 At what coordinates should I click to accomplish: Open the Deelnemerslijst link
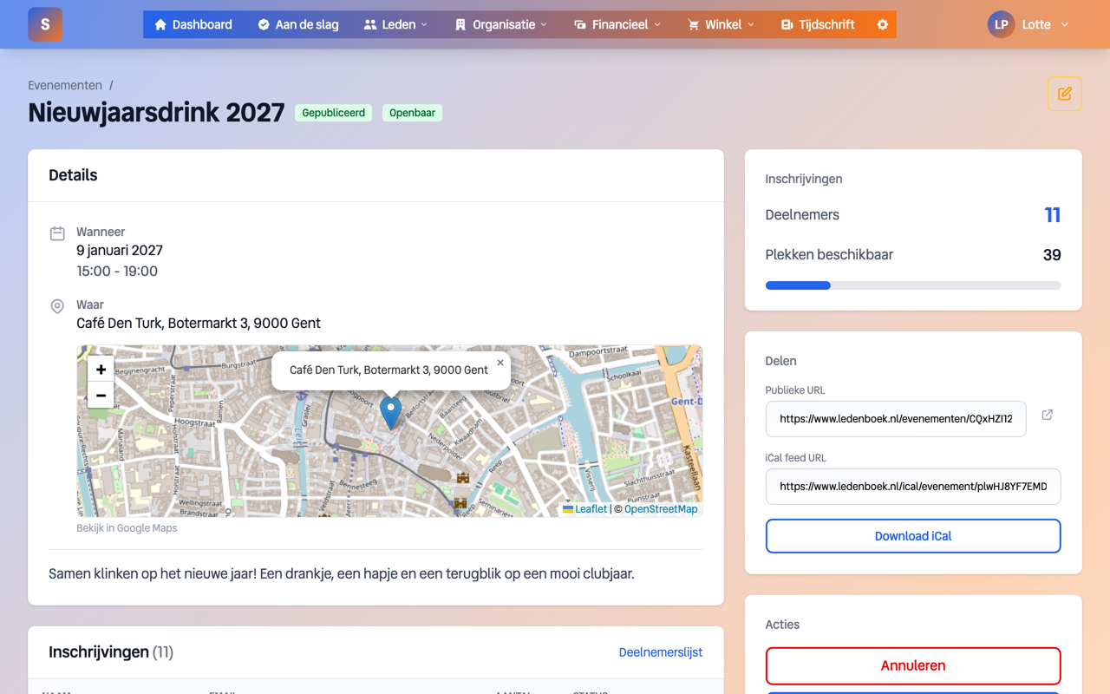coord(661,652)
